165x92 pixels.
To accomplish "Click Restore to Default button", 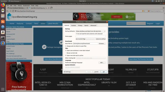I will click(101, 39).
